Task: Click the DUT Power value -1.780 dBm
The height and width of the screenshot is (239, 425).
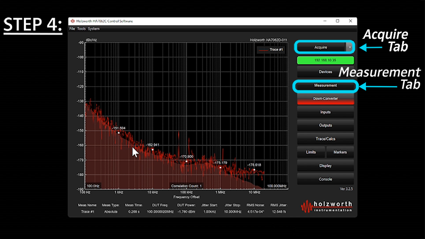Action: click(x=186, y=211)
